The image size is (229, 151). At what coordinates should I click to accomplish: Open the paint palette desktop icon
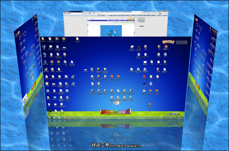tap(132, 47)
